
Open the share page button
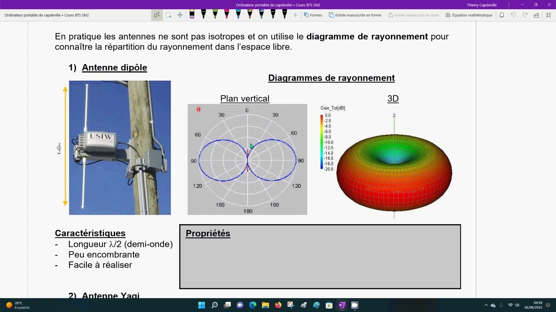pos(536,15)
